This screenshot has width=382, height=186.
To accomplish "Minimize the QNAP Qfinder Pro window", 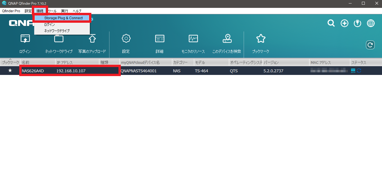I will (350, 3).
